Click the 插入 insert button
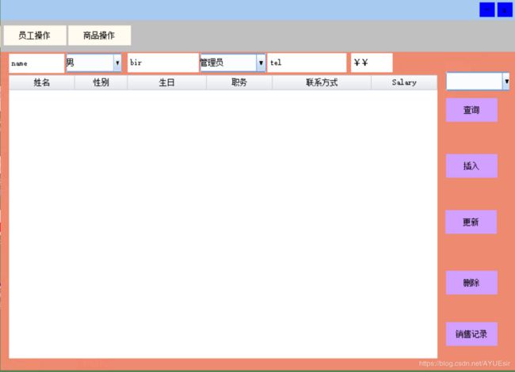515x372 pixels. point(471,166)
